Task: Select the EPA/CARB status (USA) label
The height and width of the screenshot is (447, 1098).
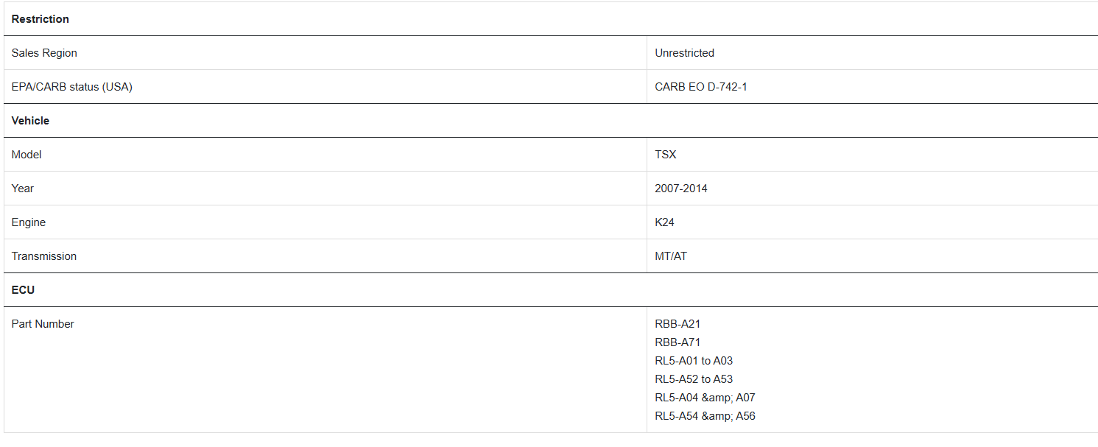Action: [72, 87]
